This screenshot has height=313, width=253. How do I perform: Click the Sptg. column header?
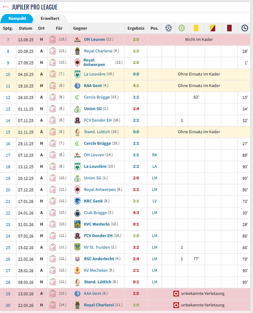[8, 28]
